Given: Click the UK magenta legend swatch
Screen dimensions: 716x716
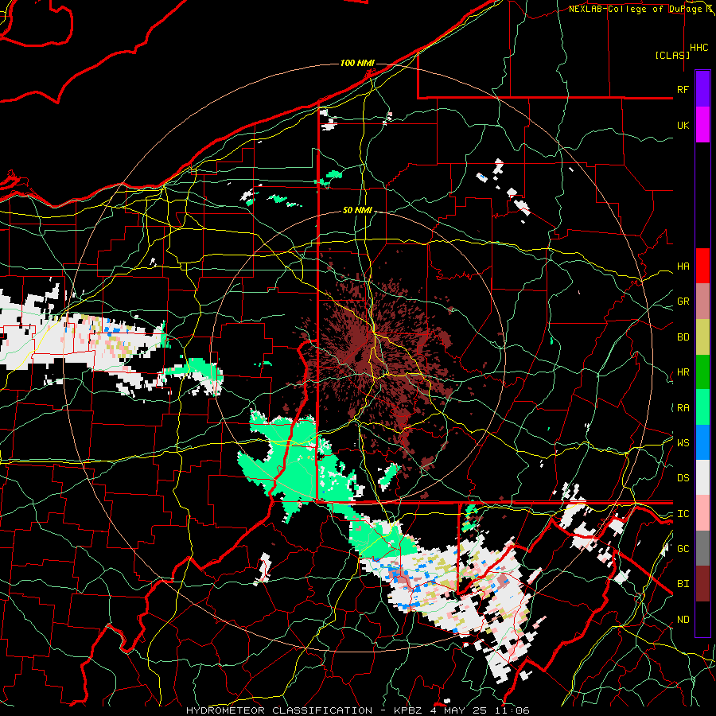Looking at the screenshot, I should [x=702, y=125].
